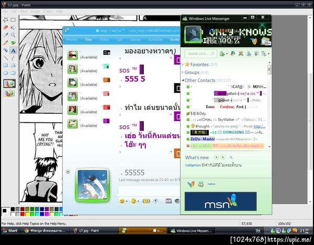Select the Rectangle shape tool in Paint

pos(6,65)
